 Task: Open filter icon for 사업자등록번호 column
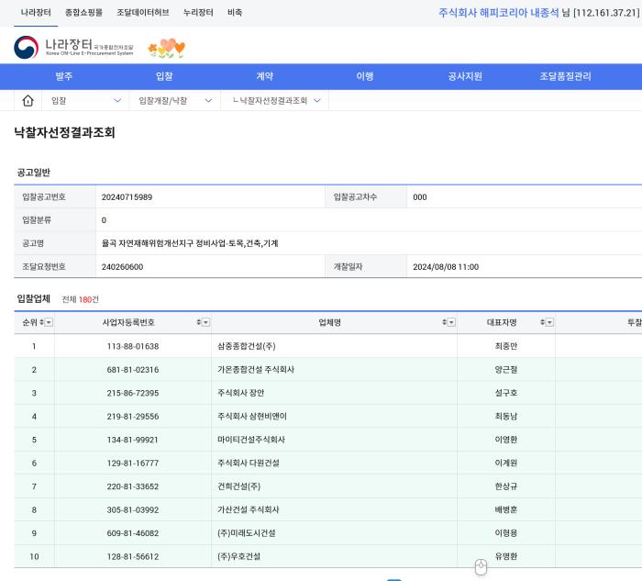pos(206,322)
